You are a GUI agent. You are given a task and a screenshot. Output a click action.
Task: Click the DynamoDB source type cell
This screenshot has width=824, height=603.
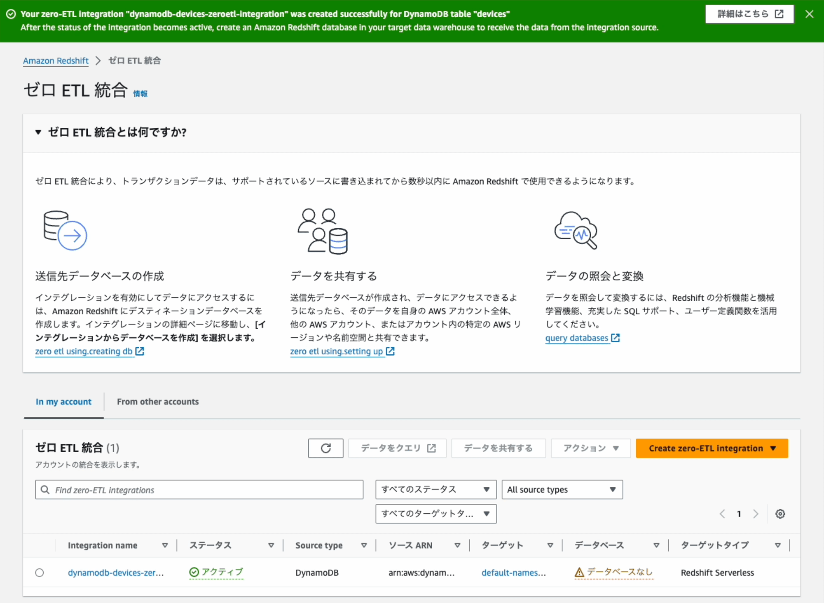[317, 573]
